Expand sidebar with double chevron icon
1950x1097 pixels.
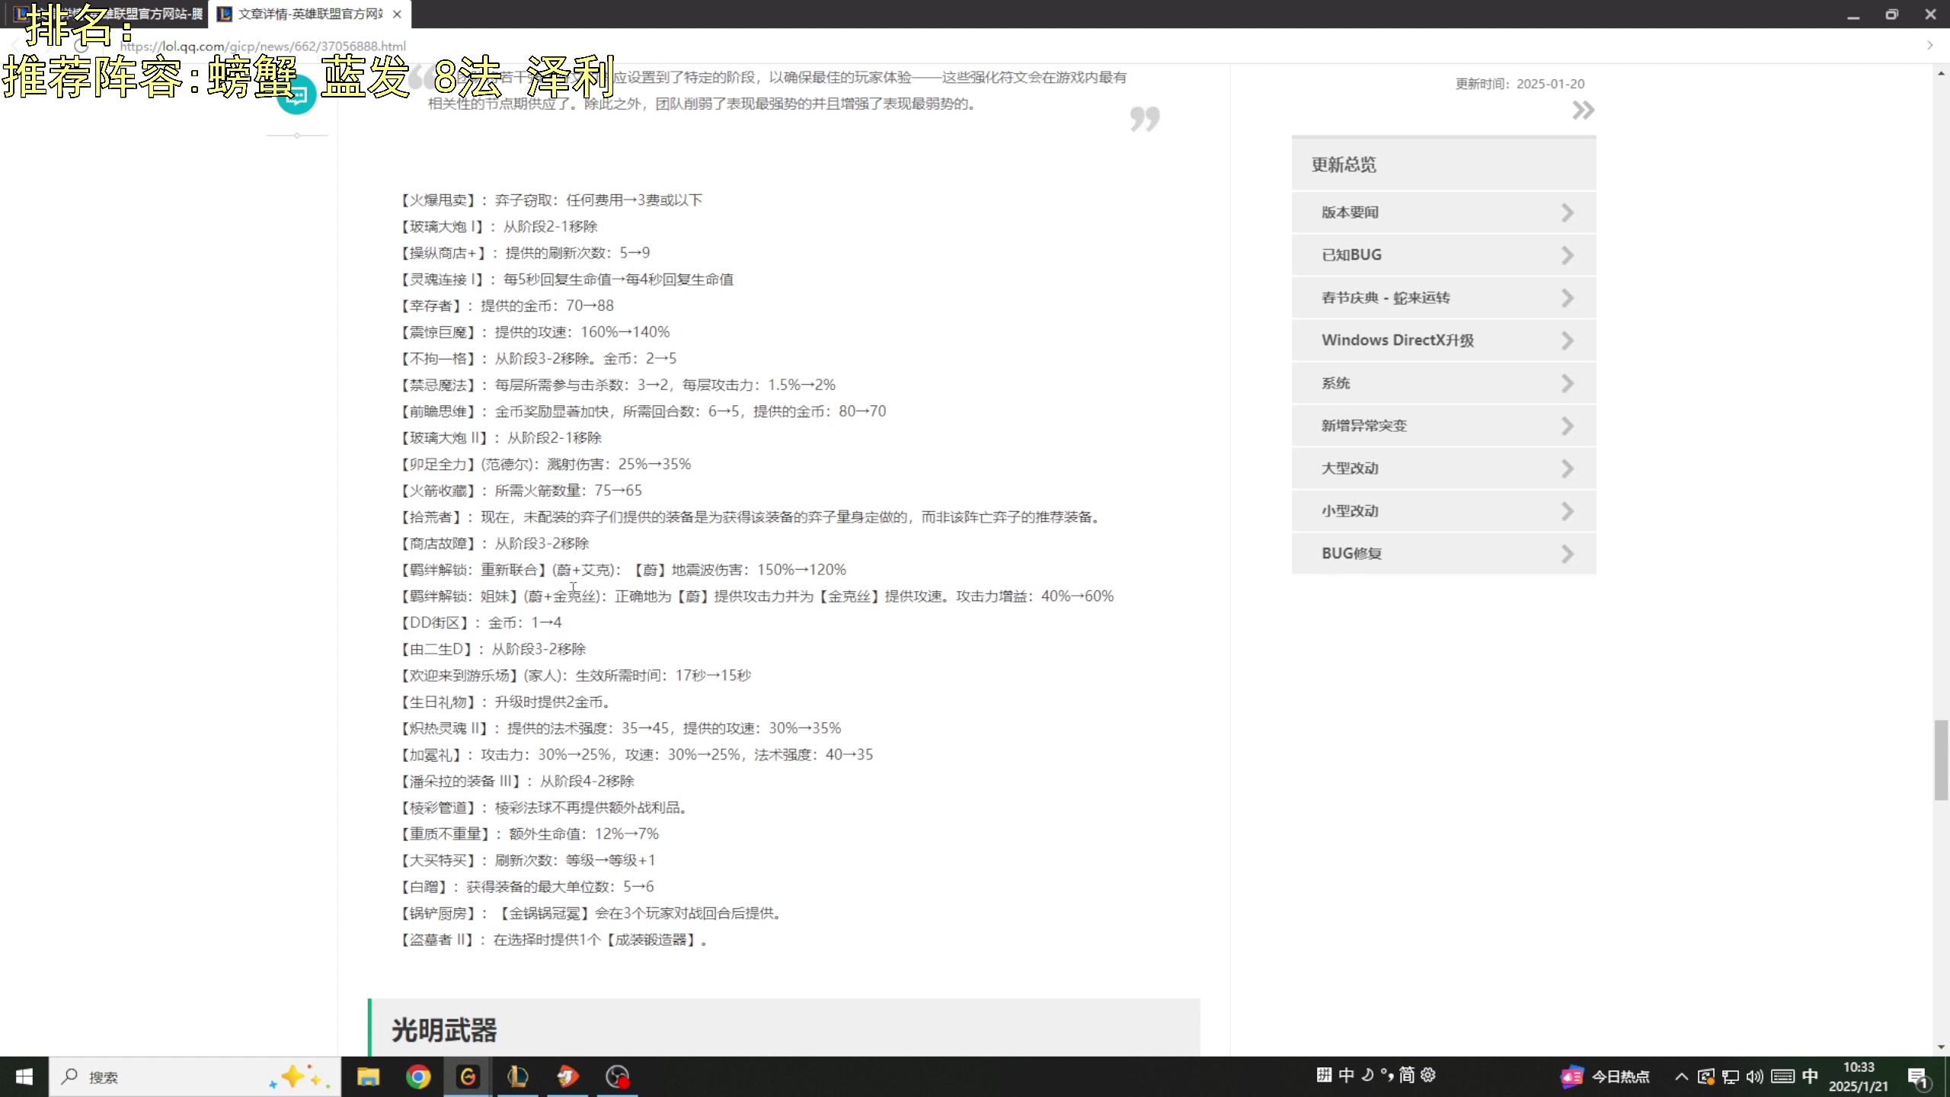click(x=1583, y=110)
